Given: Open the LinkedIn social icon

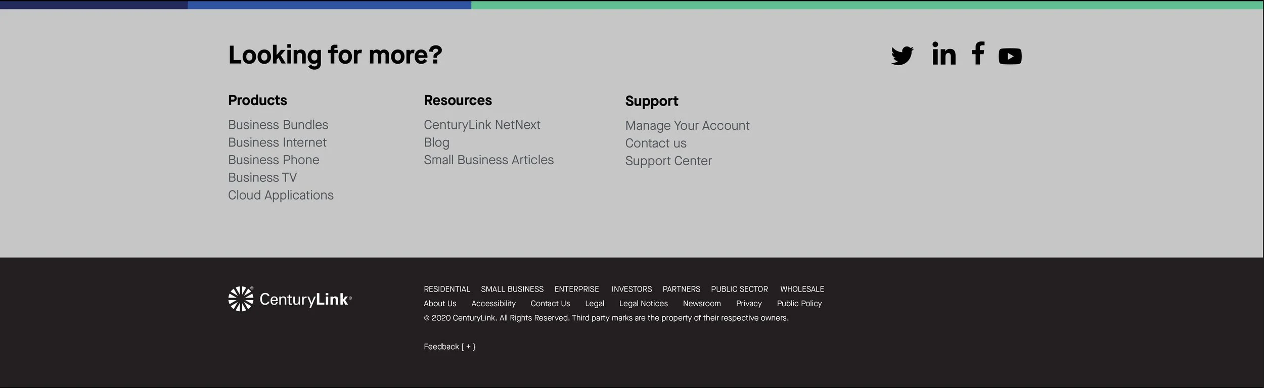Looking at the screenshot, I should pos(944,54).
